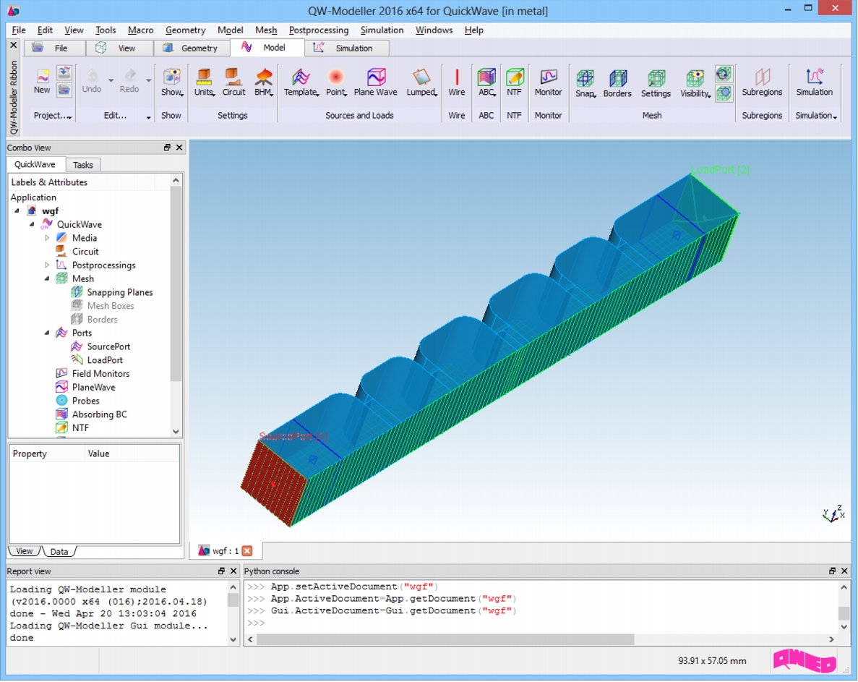
Task: Collapse the wgf root node
Action: (17, 210)
